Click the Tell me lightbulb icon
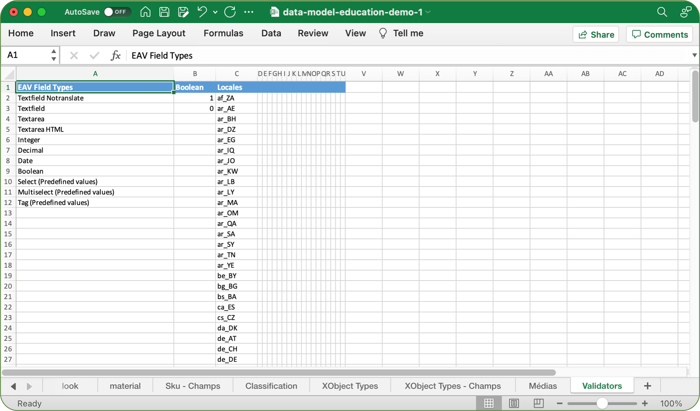 (x=383, y=33)
